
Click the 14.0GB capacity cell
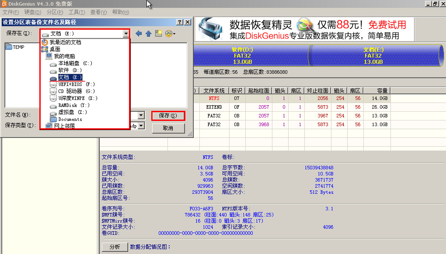[380, 98]
